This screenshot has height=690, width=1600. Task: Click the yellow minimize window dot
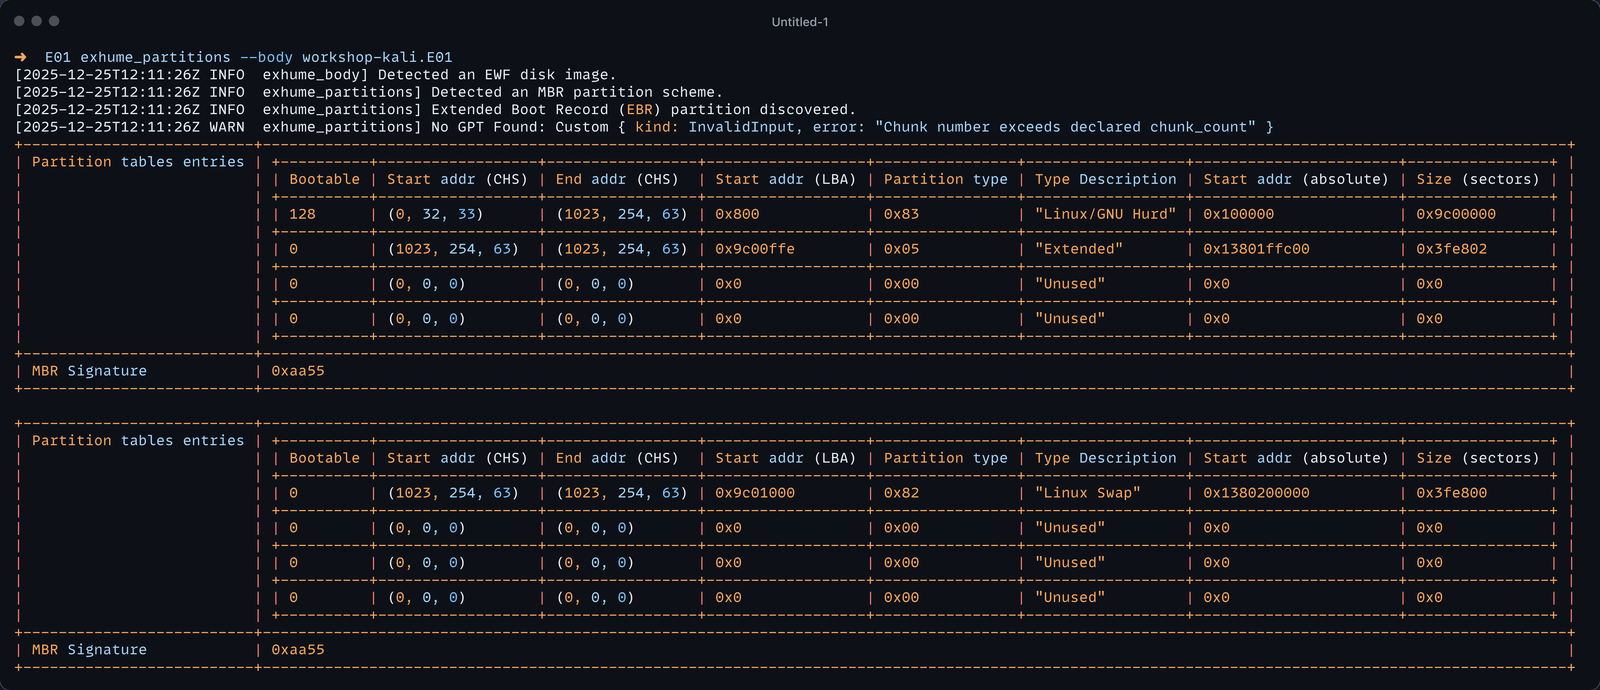(x=37, y=21)
